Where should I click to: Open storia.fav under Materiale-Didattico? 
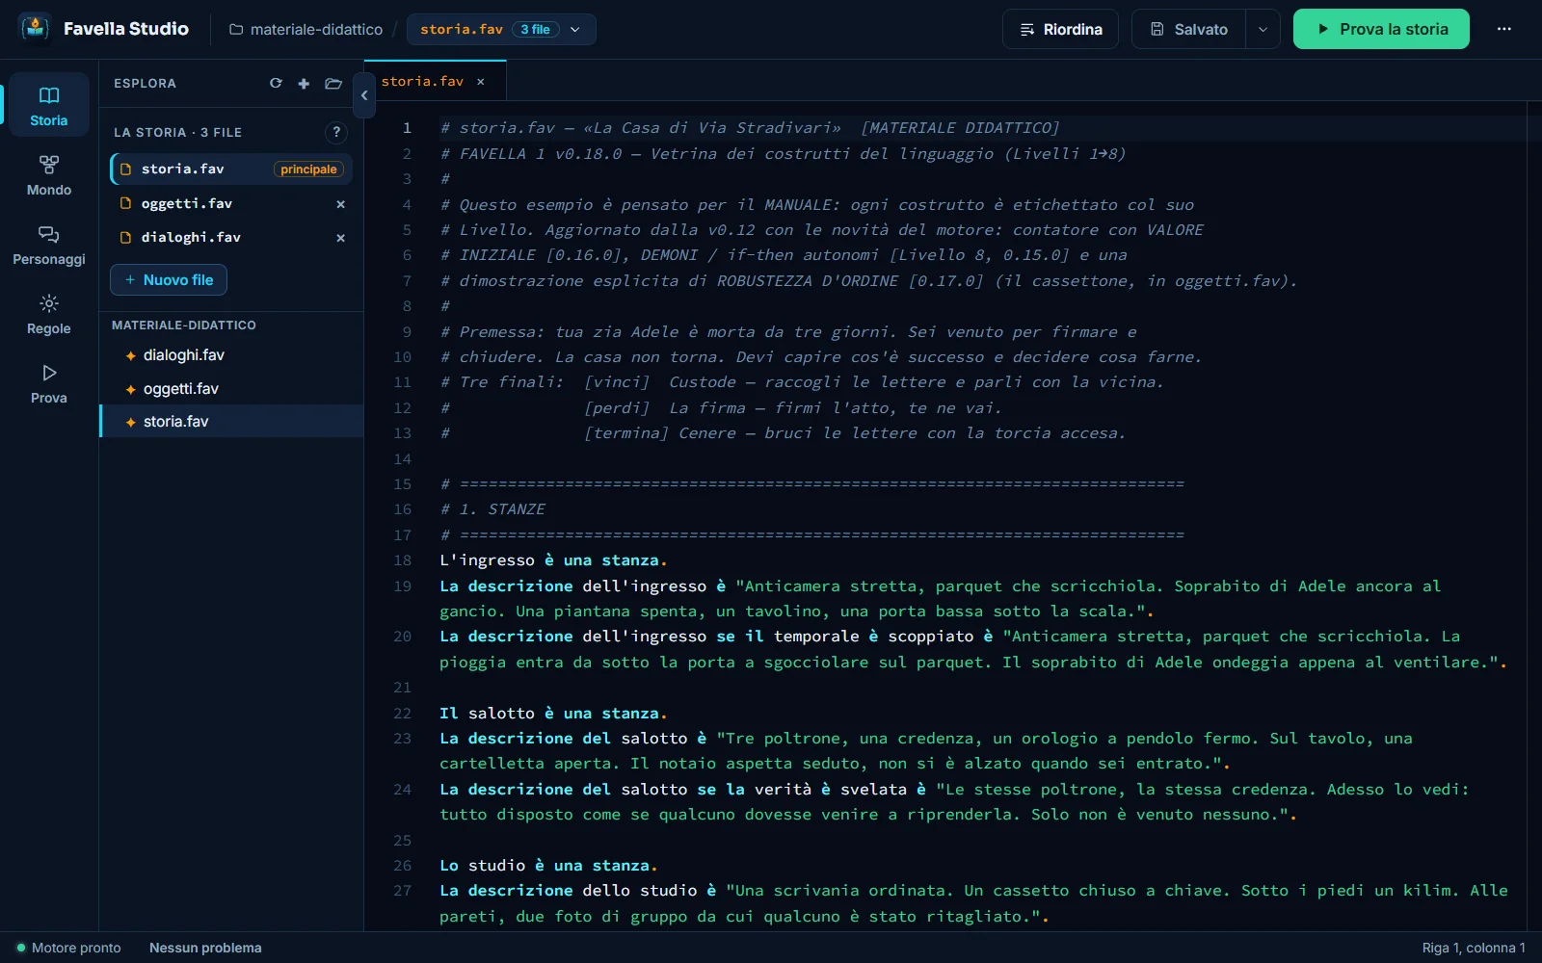[231, 422]
